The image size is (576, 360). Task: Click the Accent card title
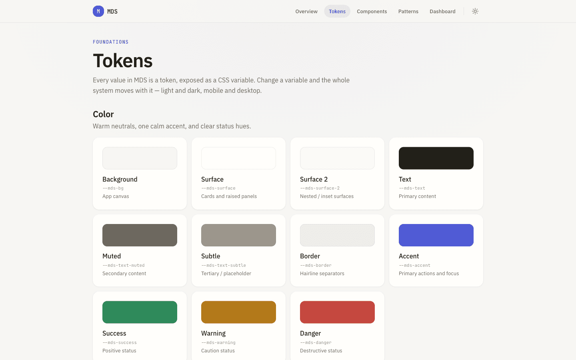point(409,256)
